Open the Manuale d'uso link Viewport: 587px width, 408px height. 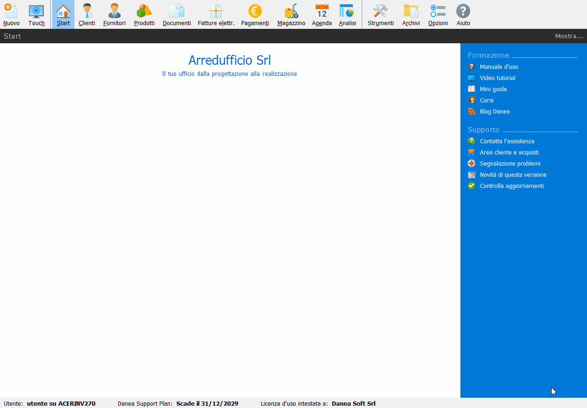pos(499,67)
